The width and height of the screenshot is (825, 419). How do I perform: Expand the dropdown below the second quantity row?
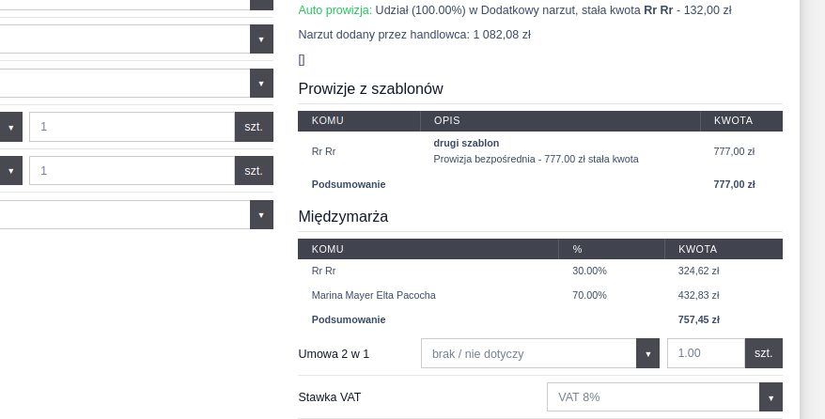[x=261, y=214]
